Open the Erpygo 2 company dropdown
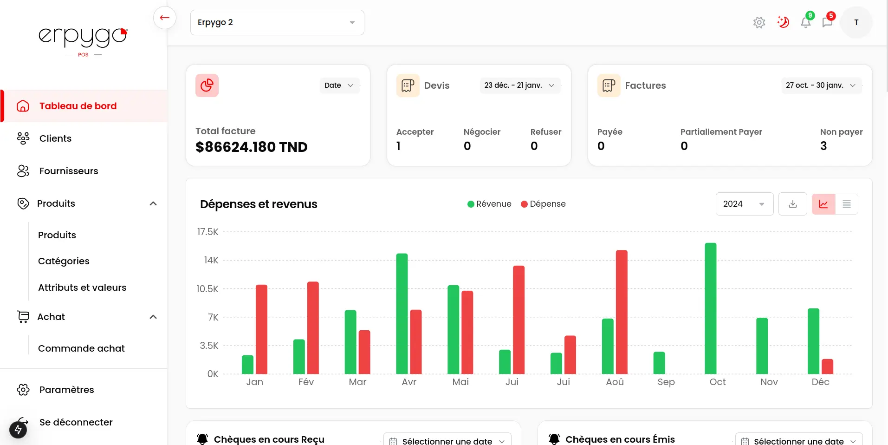 277,22
